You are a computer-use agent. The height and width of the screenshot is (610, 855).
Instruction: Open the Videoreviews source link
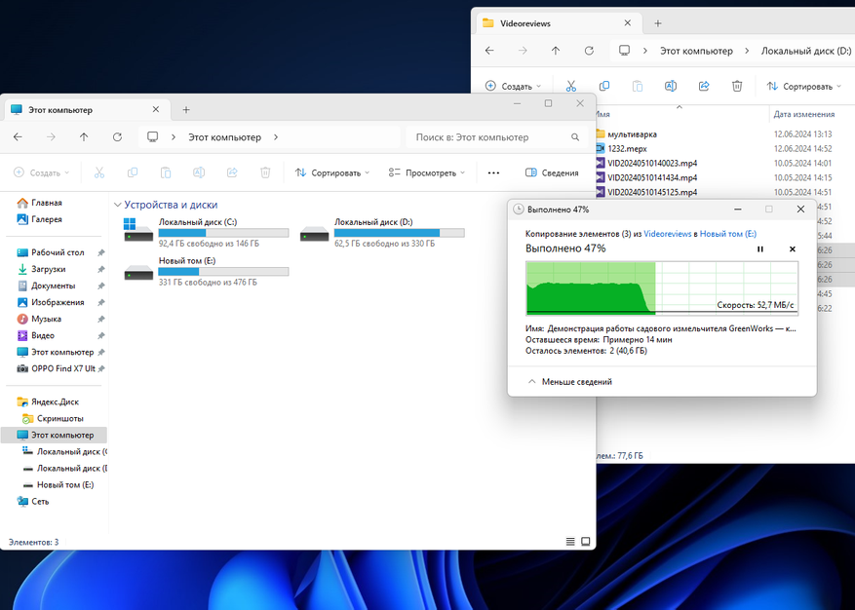point(667,234)
